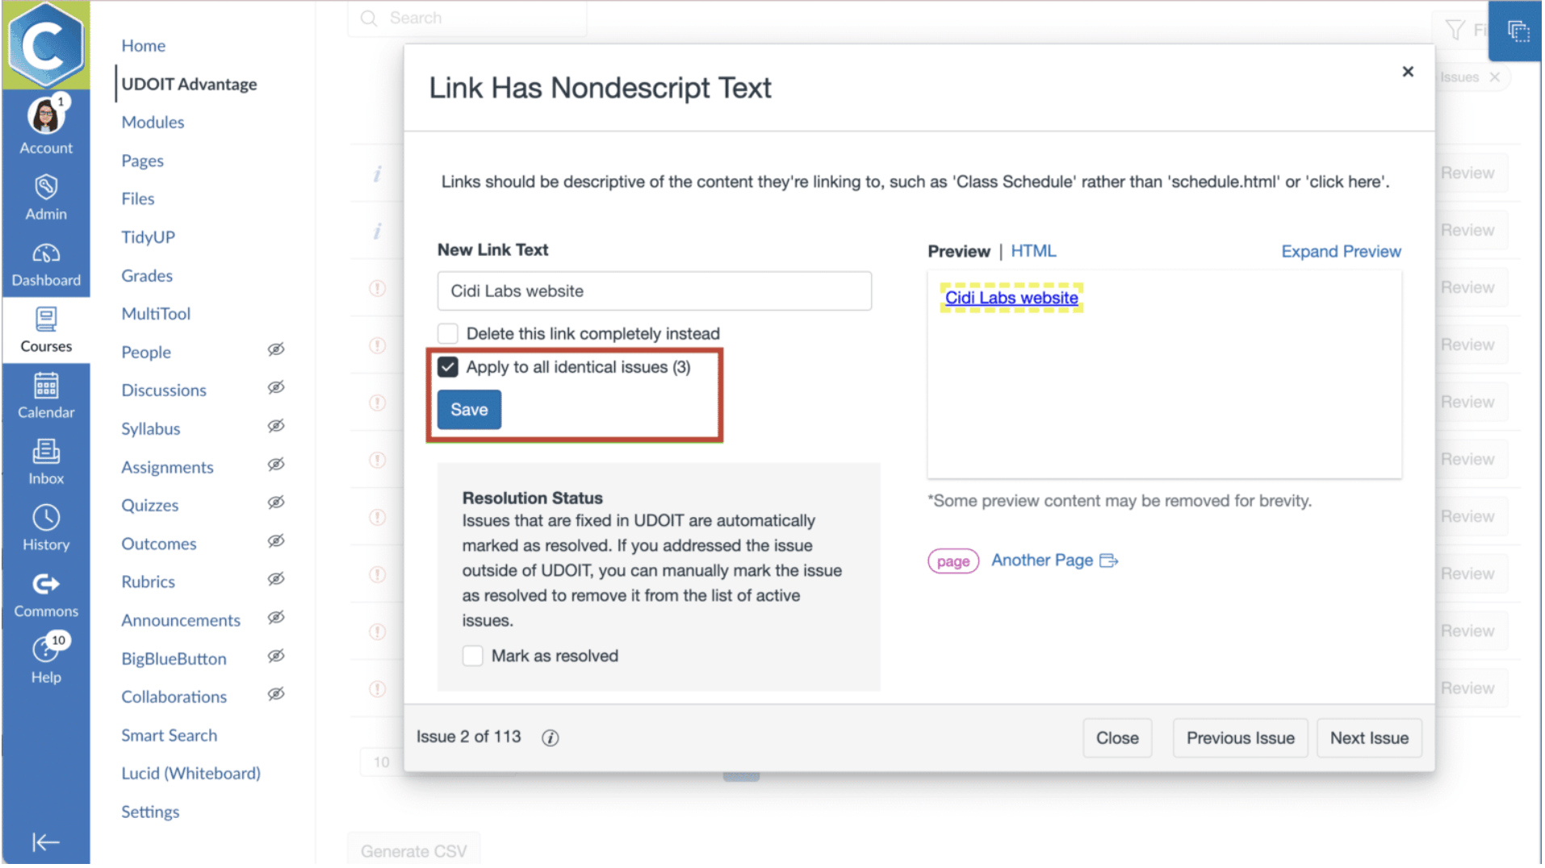Click Expand Preview link

(1342, 252)
